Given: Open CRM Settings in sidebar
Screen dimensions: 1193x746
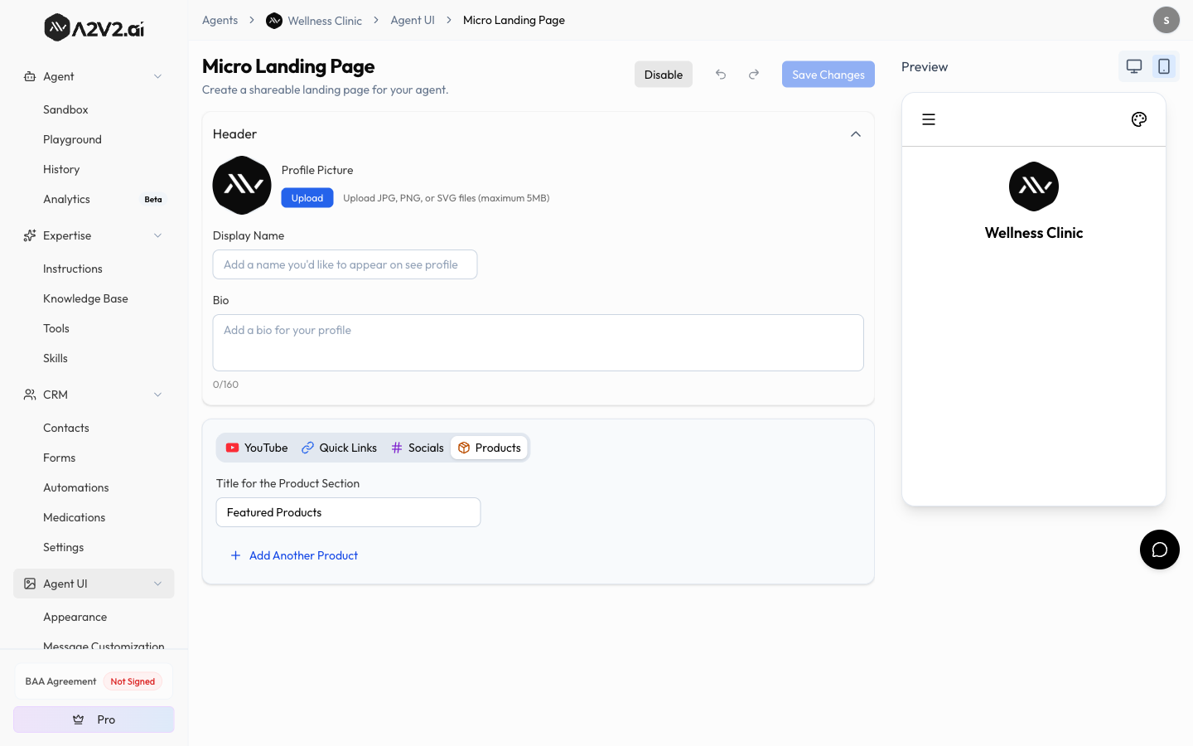Looking at the screenshot, I should pos(64,547).
